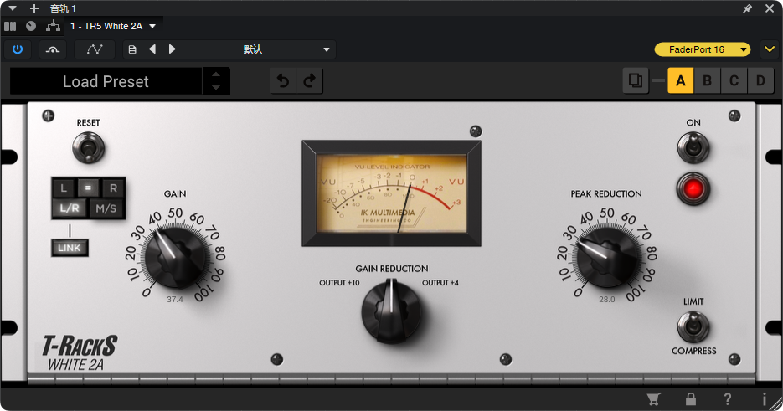
Task: Click the automation curve icon
Action: coord(95,49)
